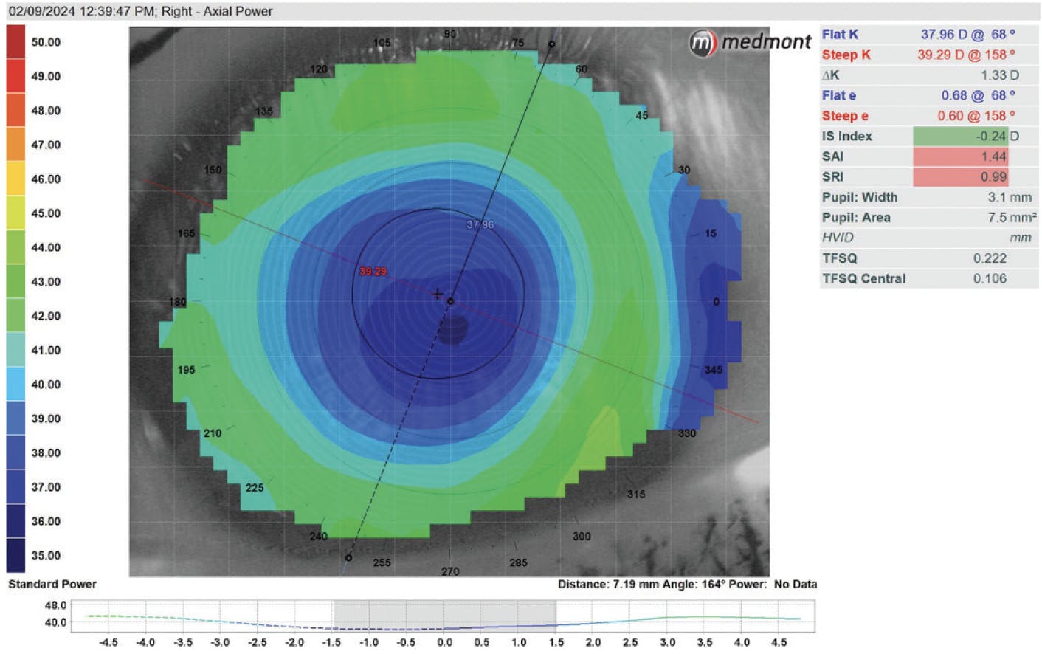Click the Flat K value row
This screenshot has height=654, width=1042.
928,35
